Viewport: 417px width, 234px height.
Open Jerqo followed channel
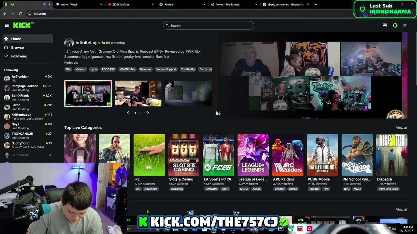28,107
